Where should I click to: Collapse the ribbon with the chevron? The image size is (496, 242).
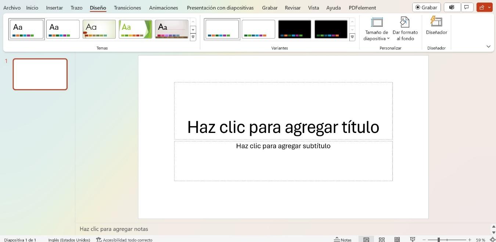point(489,46)
